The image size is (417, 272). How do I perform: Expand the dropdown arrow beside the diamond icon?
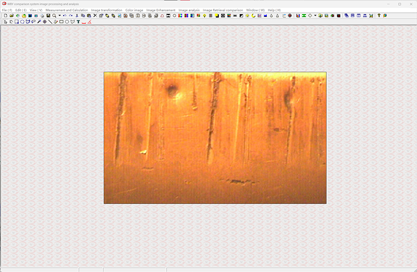click(x=315, y=16)
